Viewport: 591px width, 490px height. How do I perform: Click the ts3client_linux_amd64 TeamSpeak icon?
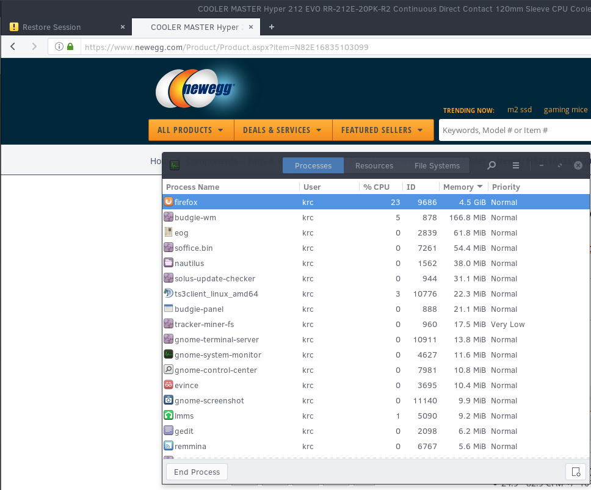pos(169,294)
